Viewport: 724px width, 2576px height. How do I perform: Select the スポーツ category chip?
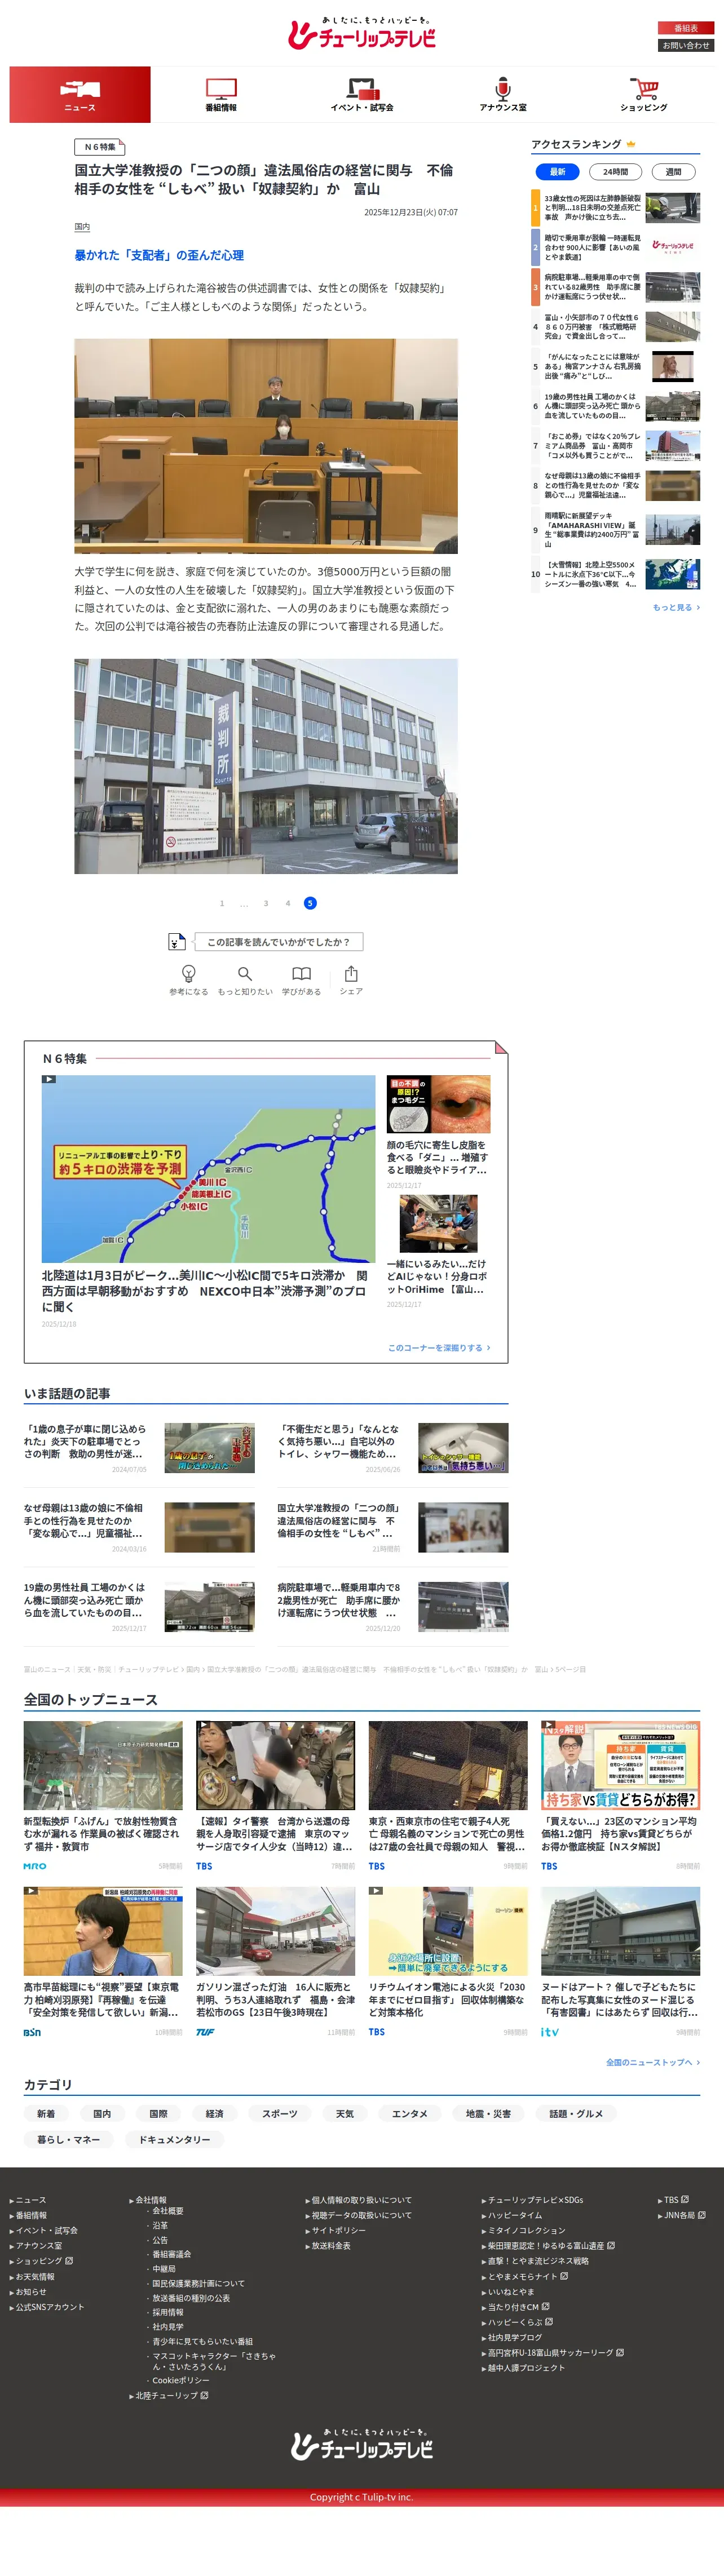tap(280, 2113)
